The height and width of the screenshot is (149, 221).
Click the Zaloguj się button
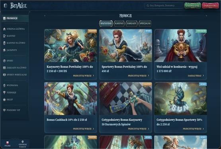193,6
